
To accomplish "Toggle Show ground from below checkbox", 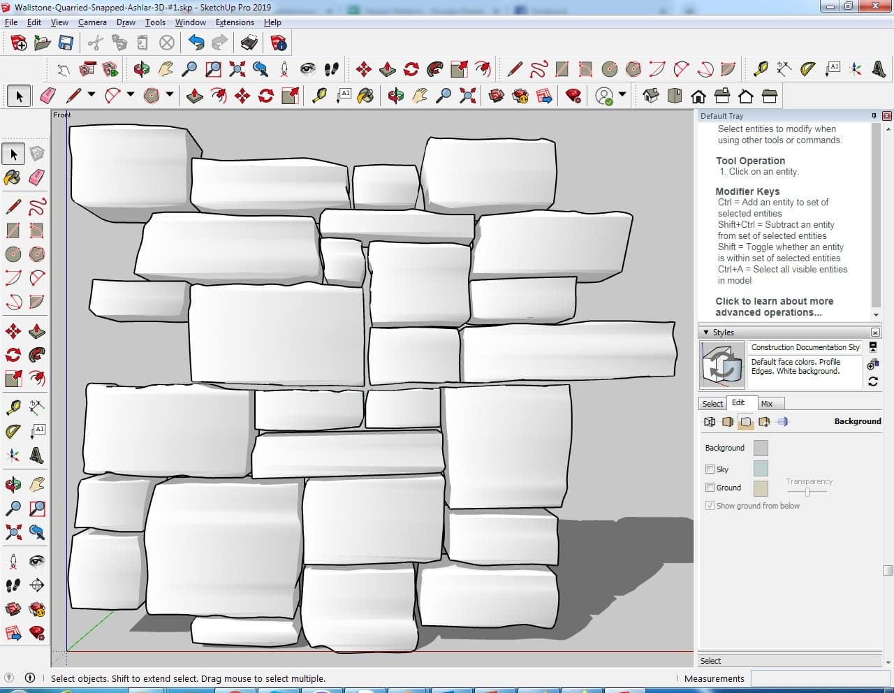I will point(710,506).
